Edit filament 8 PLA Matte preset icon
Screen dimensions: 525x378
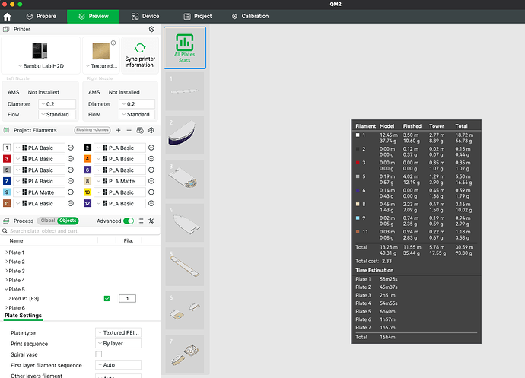tap(151, 181)
